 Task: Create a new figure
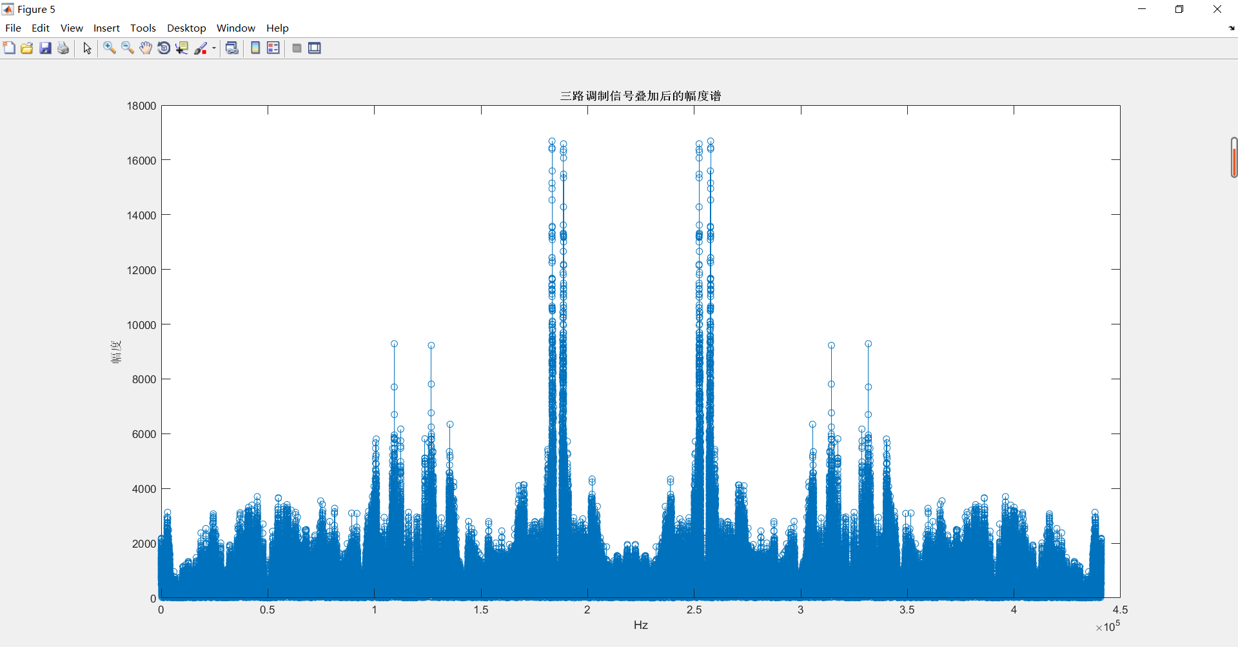click(x=9, y=48)
